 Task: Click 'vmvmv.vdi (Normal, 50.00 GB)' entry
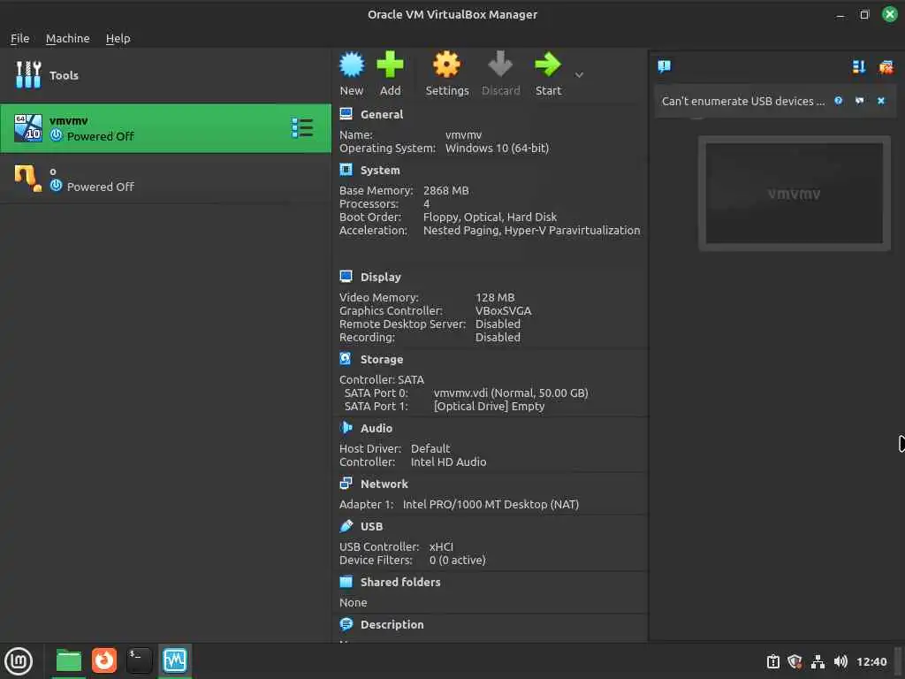511,393
